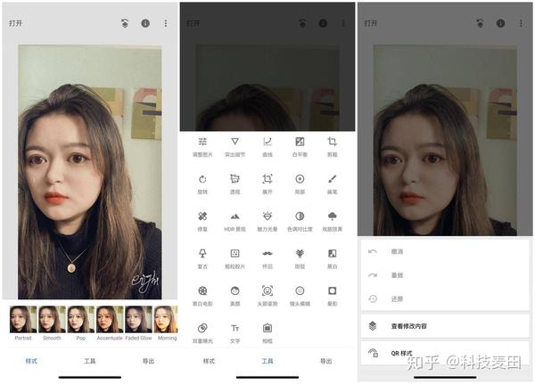Screen dimensions: 535x384
Task: Open the 双重曝光 Double Exposure tool
Action: tap(202, 333)
